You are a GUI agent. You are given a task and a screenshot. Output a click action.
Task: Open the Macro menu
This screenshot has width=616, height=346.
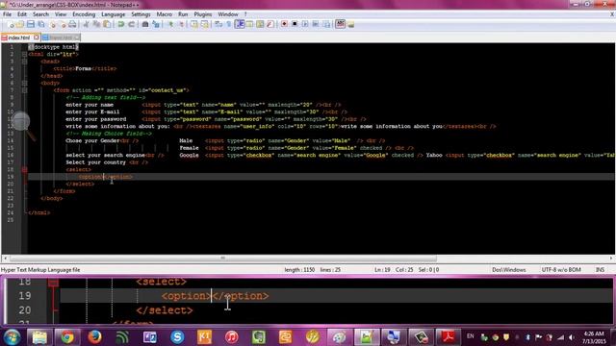165,14
